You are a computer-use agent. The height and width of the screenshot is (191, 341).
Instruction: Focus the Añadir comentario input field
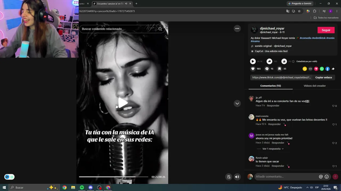pyautogui.click(x=286, y=177)
